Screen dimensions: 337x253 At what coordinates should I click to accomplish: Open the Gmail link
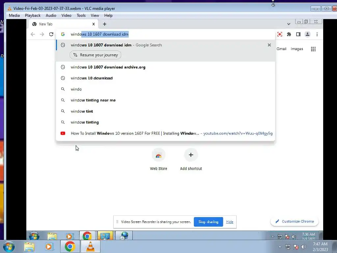coord(281,49)
